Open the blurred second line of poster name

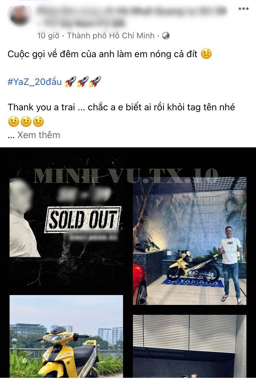tap(84, 23)
